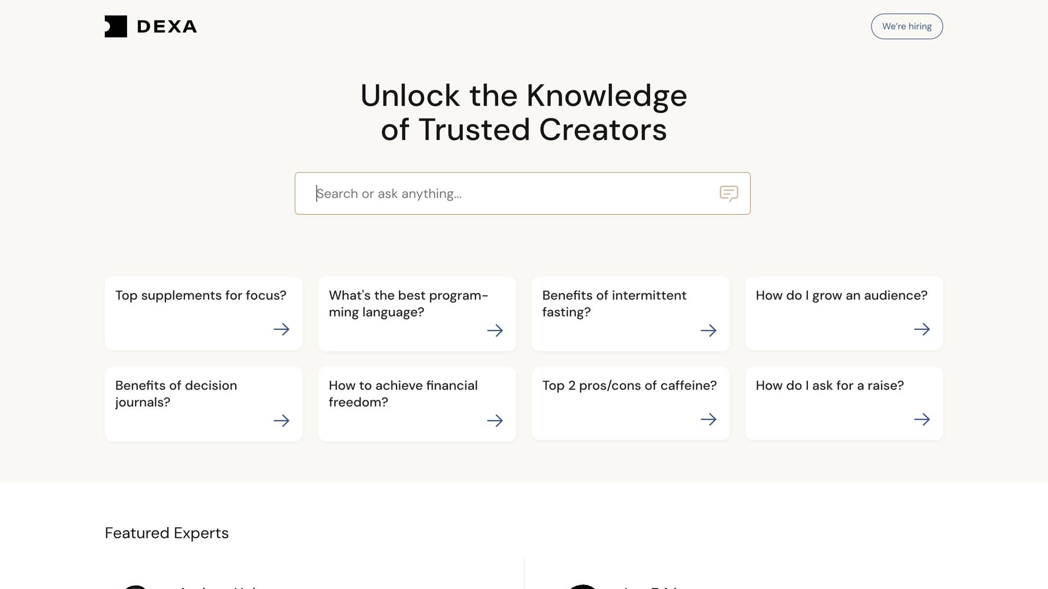Choose "Top 2 pros/cons of caffeine?" text
Image resolution: width=1048 pixels, height=589 pixels.
click(629, 386)
